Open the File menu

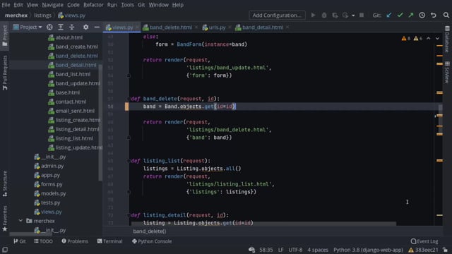tap(6, 5)
